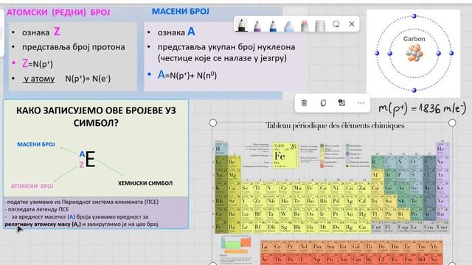Viewport: 472px width, 265px height.
Task: Click the "МАСЕНИ БРОЈ" heading at top
Action: [x=181, y=12]
